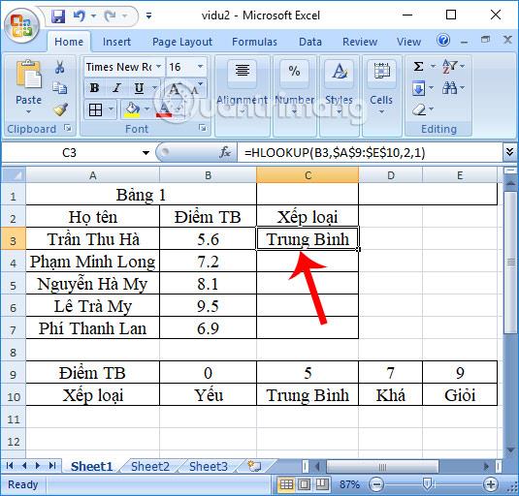Open Excel Help question mark

443,41
